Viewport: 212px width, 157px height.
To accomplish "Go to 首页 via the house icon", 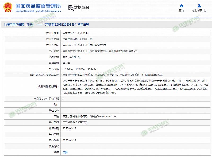I will (181, 6).
